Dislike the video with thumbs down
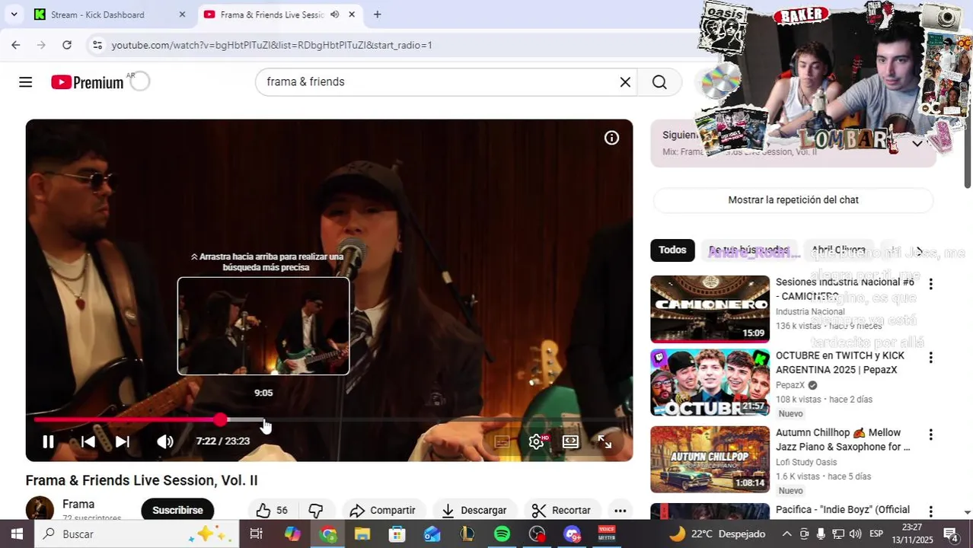 click(316, 510)
